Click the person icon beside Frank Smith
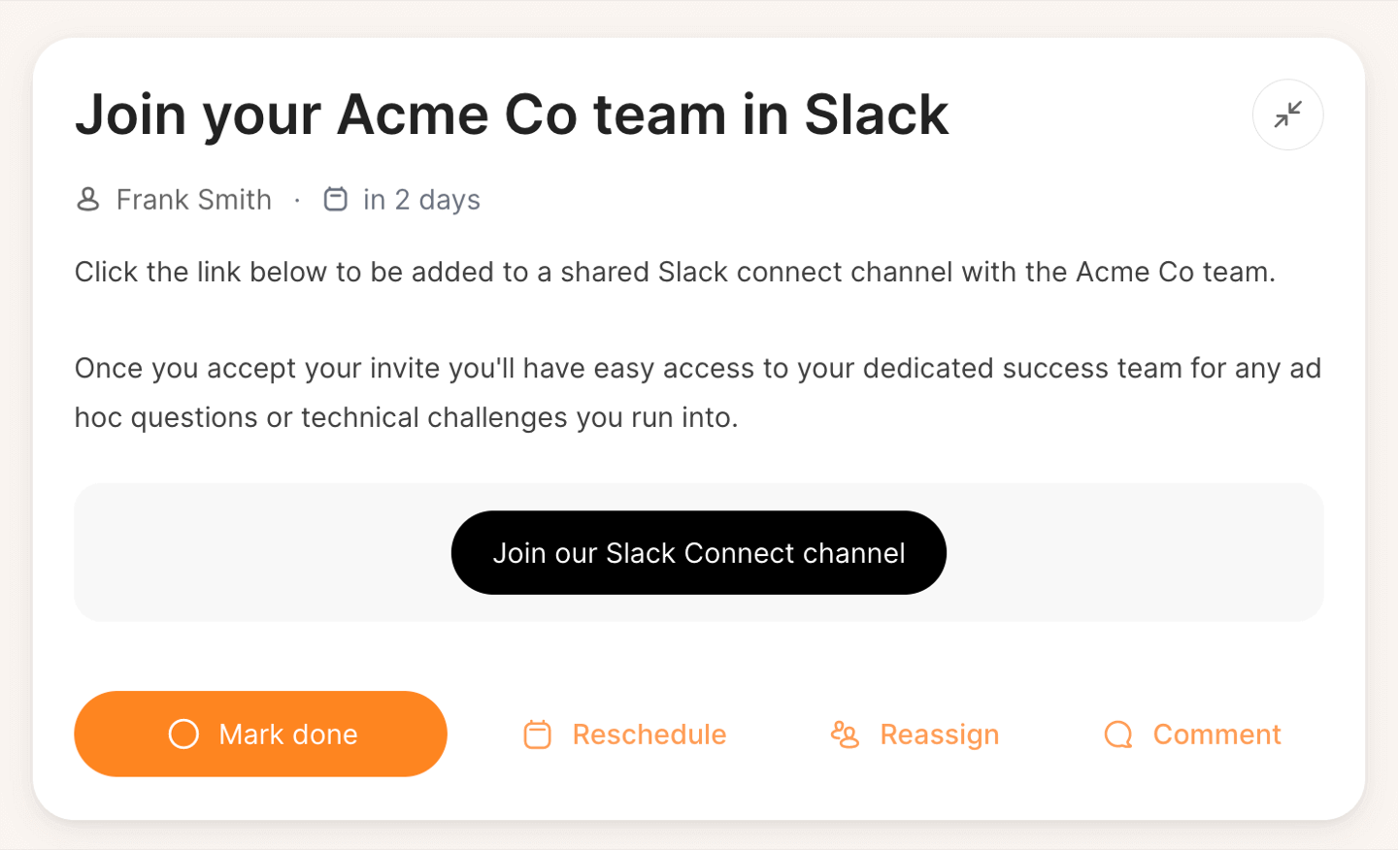Viewport: 1398px width, 850px height. [88, 200]
